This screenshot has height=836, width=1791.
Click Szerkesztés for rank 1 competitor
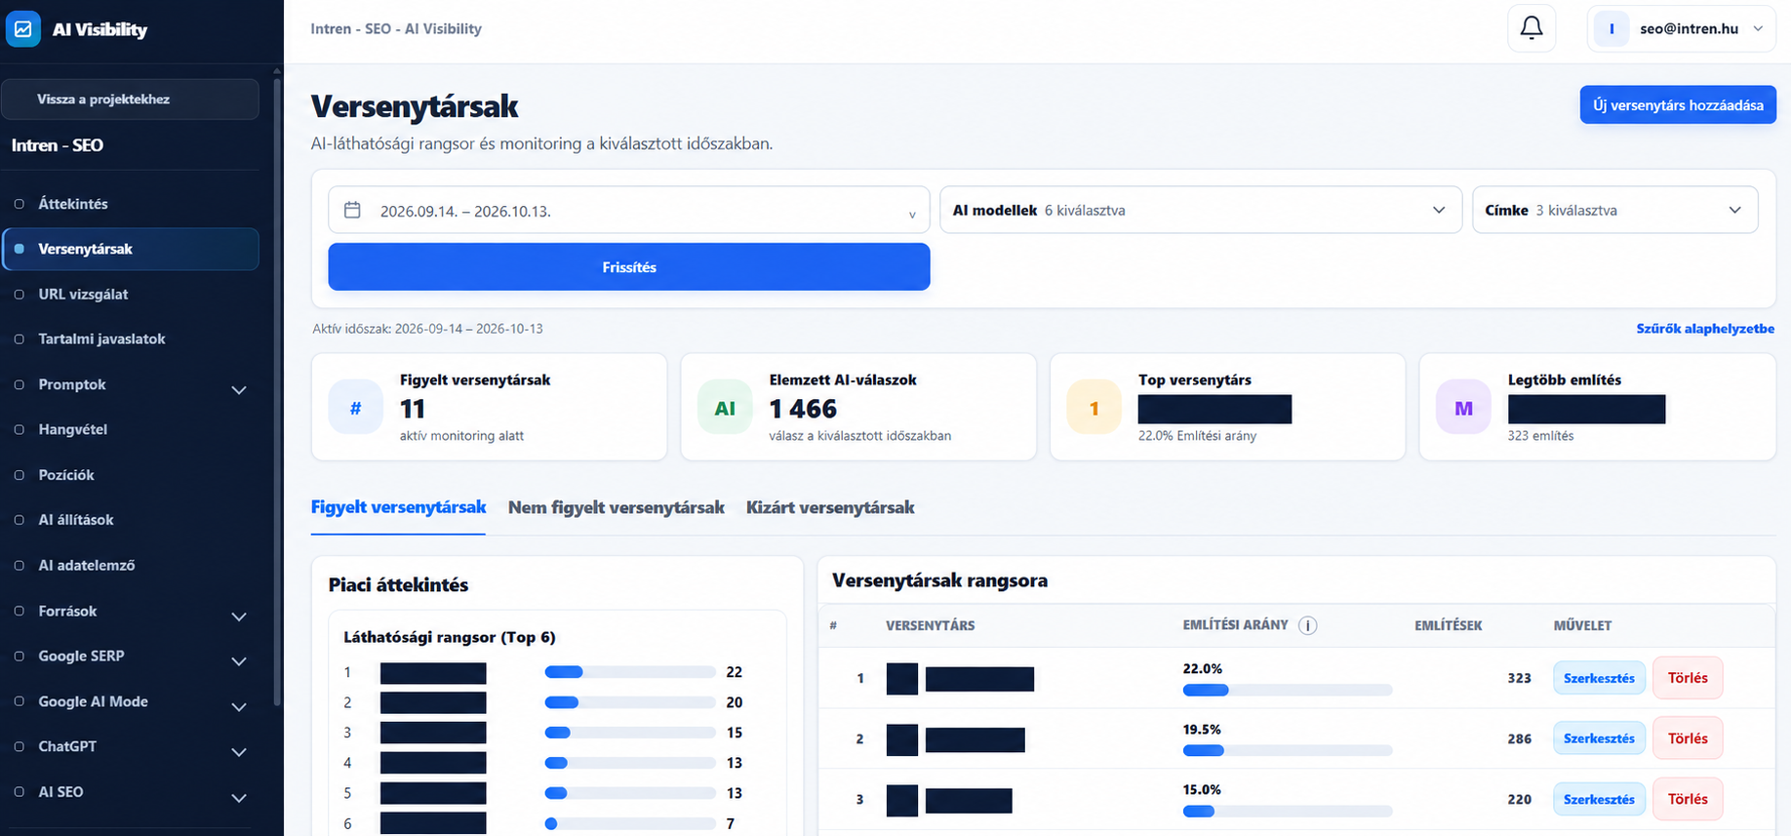click(1599, 678)
